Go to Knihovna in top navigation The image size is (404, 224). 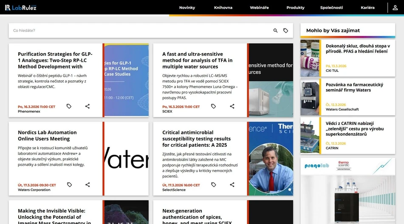click(223, 8)
